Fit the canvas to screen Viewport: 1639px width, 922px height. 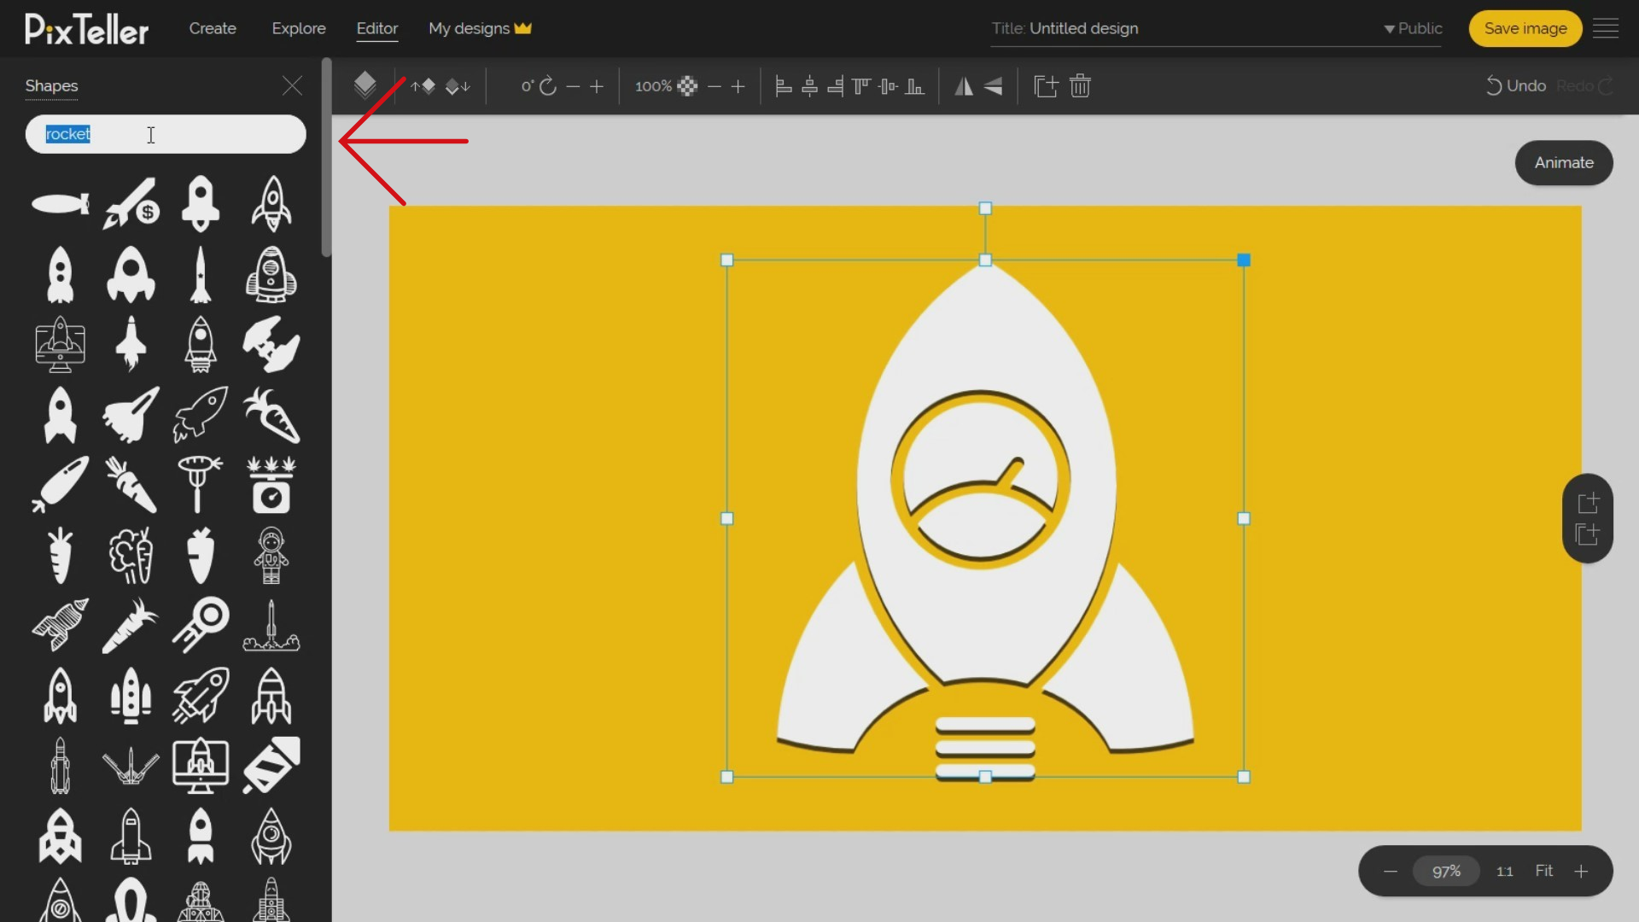click(1544, 871)
